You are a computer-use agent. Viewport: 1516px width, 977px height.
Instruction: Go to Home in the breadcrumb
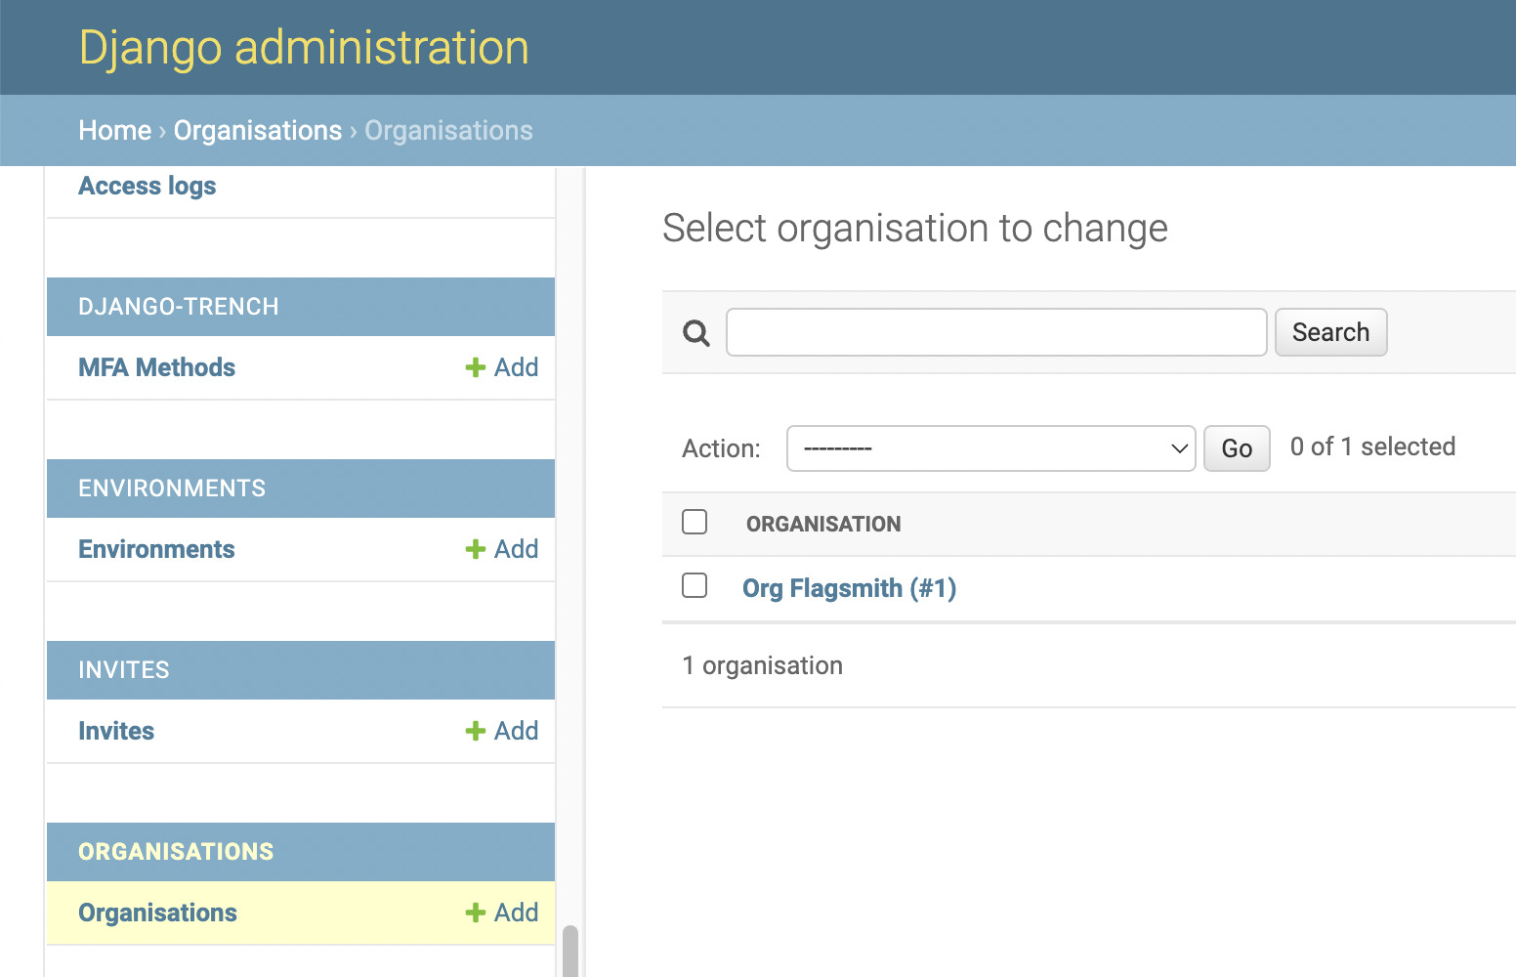(114, 131)
